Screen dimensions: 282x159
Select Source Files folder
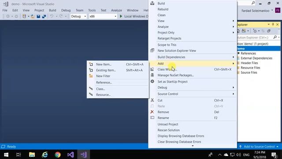249,72
